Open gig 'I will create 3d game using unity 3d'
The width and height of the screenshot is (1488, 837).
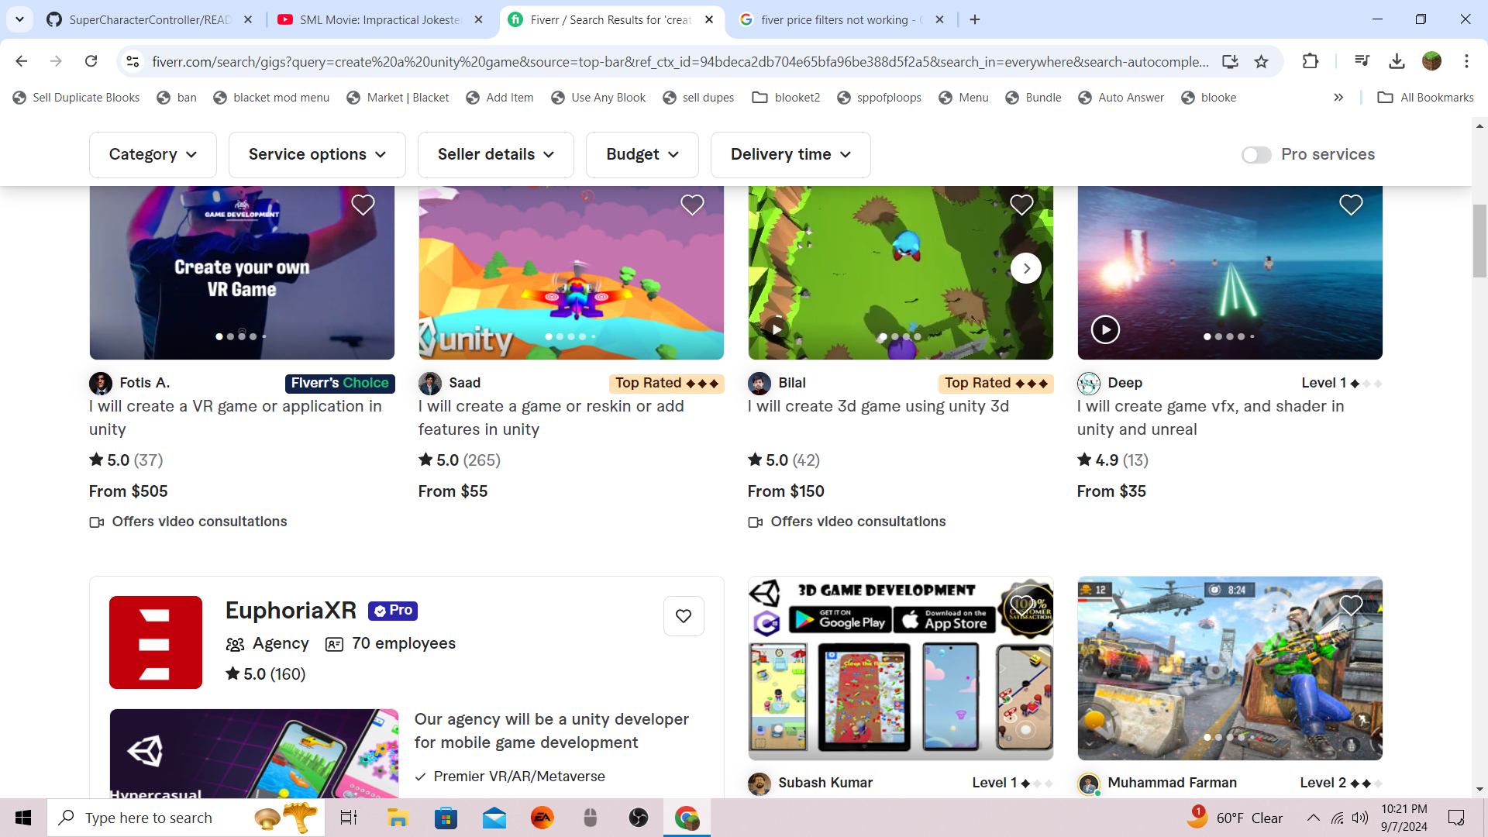(x=878, y=406)
